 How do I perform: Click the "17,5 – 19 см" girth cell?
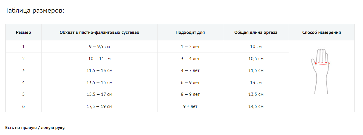coord(99,106)
